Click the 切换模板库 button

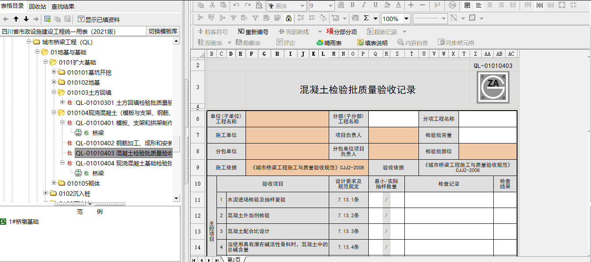coord(163,31)
